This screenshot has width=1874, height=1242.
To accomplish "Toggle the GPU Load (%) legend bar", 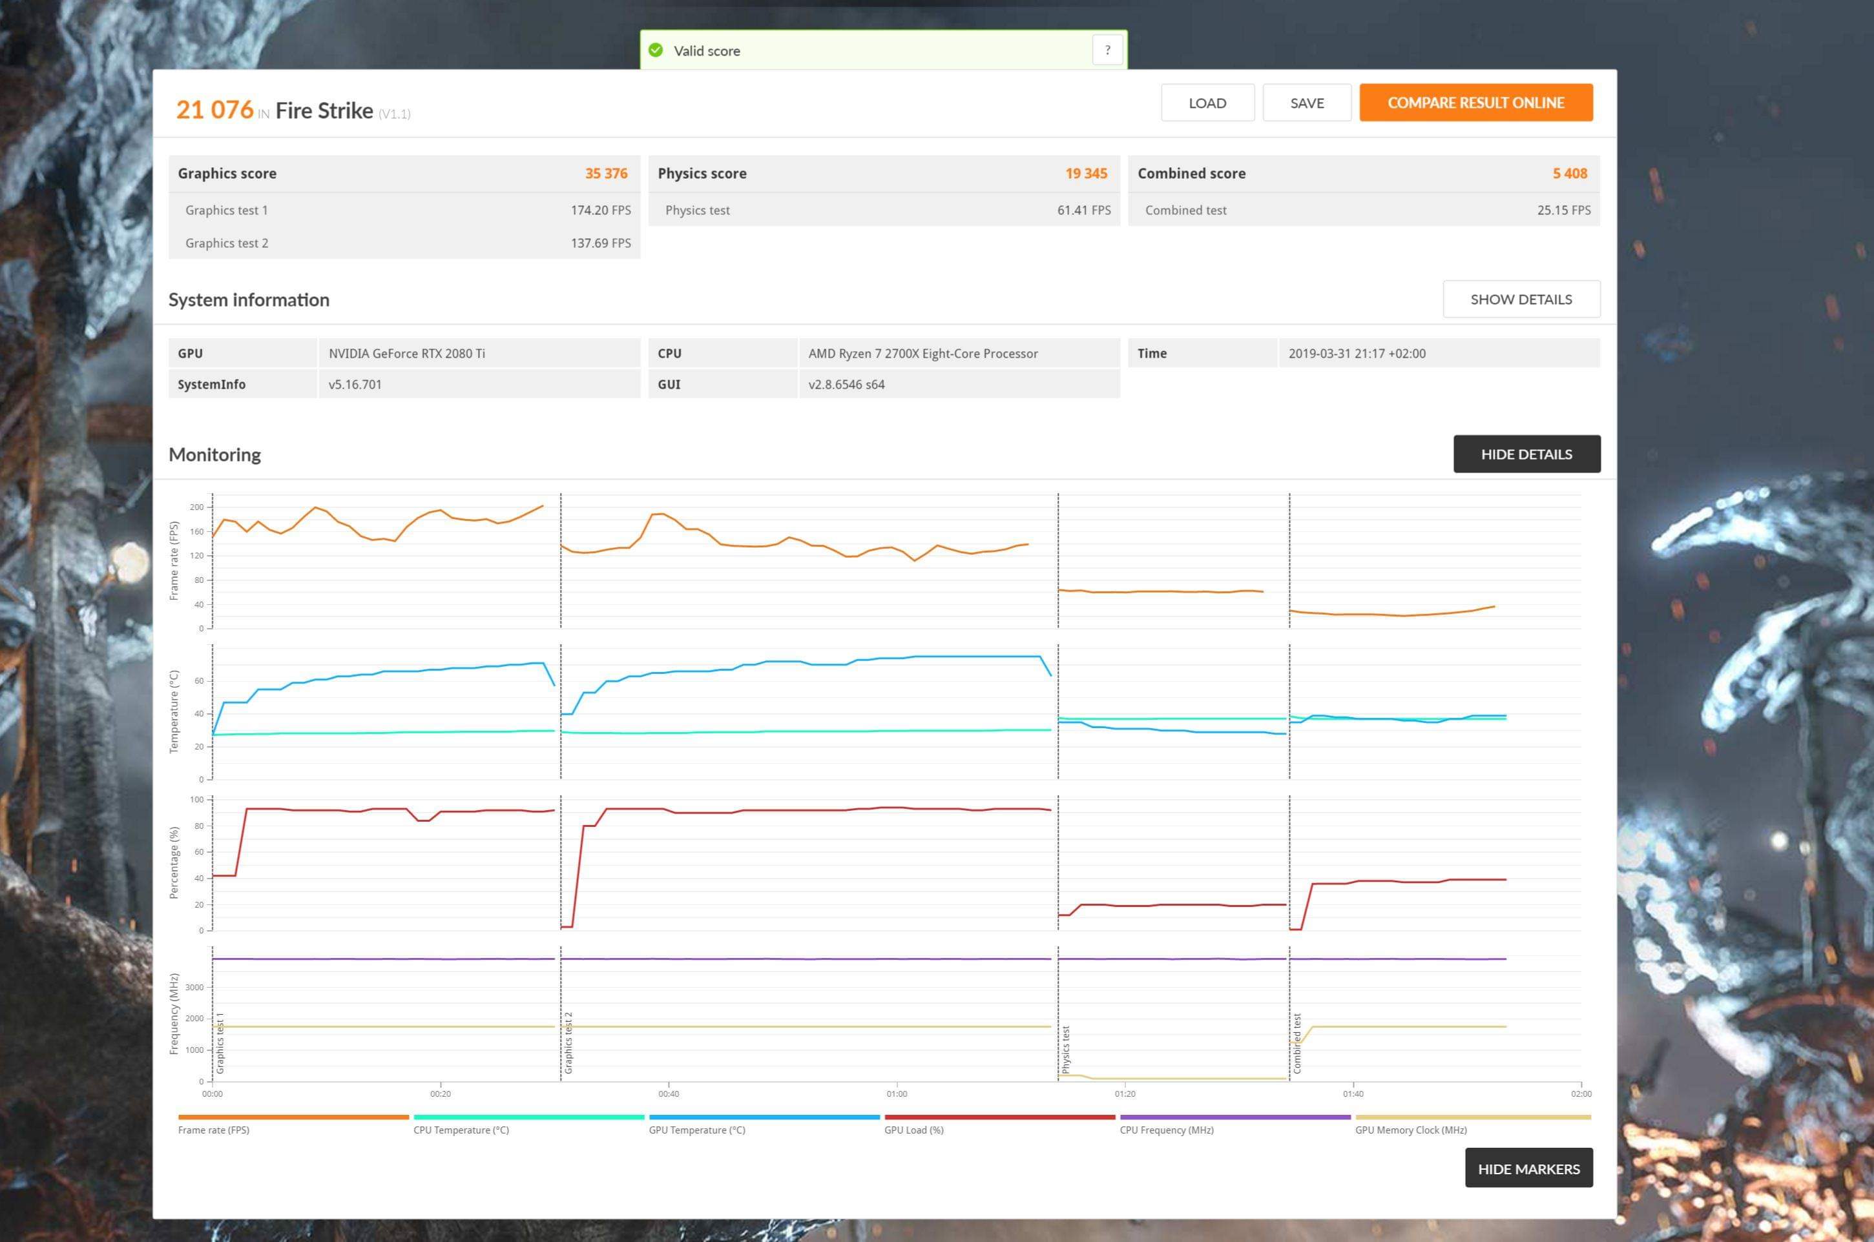I will point(999,1117).
